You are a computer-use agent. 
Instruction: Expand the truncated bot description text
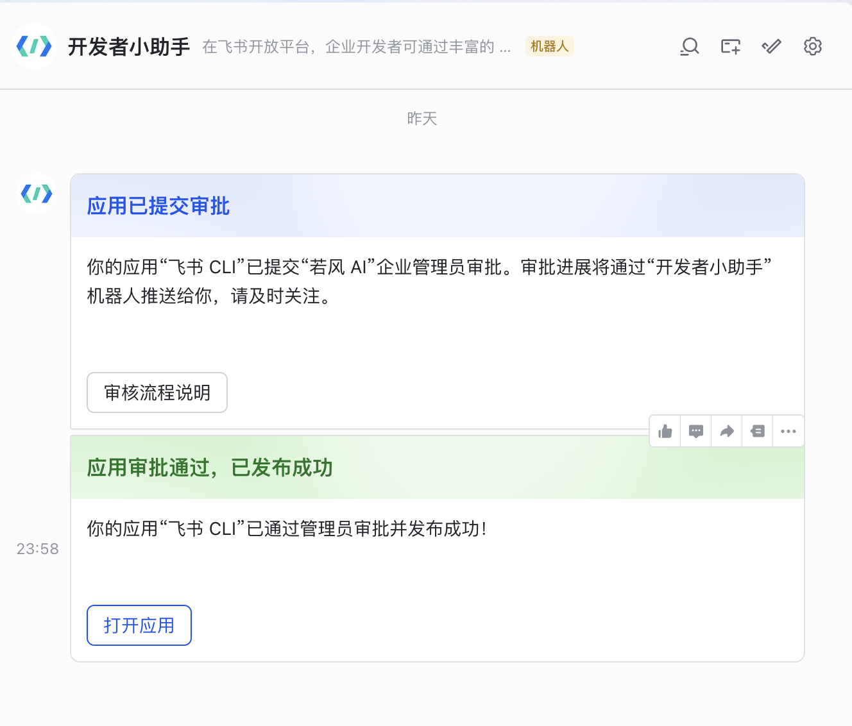pyautogui.click(x=356, y=47)
